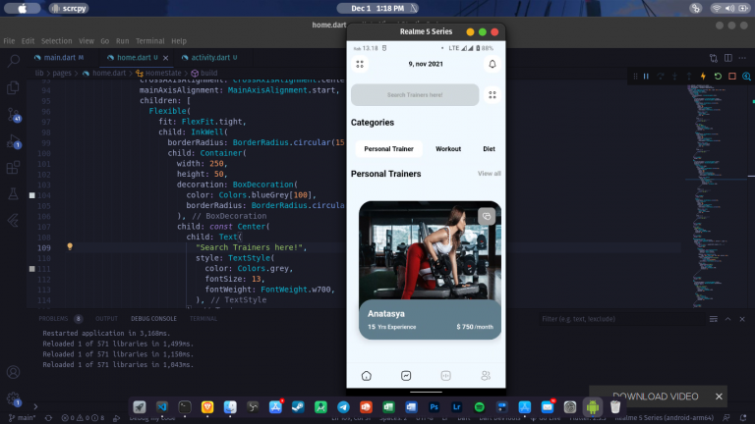Tap the third bottom navigation icon
Viewport: 755px width, 424px height.
click(446, 376)
